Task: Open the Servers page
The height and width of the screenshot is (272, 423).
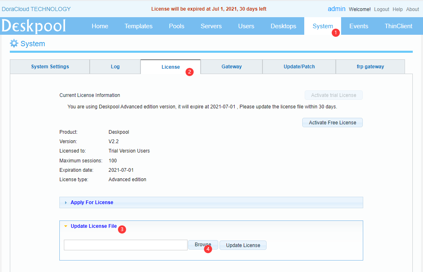Action: 211,26
